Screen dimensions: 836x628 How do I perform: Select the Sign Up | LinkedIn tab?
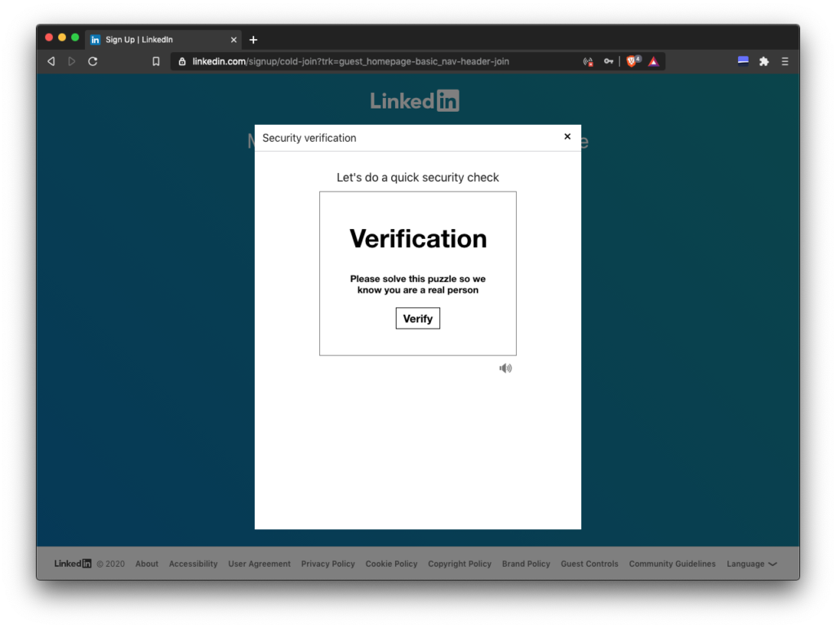(x=155, y=39)
